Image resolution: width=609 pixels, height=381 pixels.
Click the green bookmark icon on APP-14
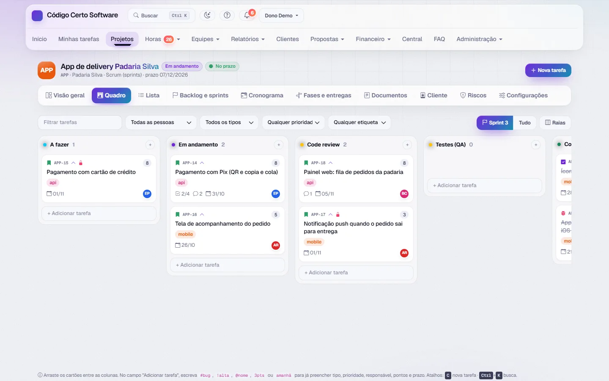178,163
